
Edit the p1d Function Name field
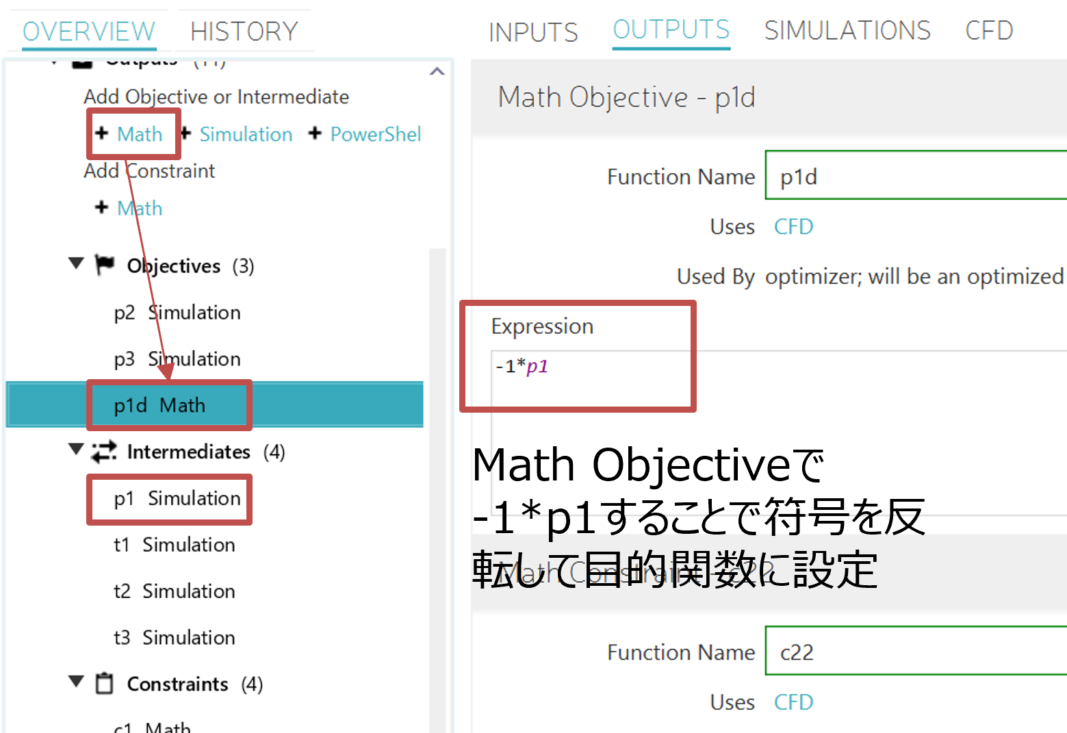[915, 177]
